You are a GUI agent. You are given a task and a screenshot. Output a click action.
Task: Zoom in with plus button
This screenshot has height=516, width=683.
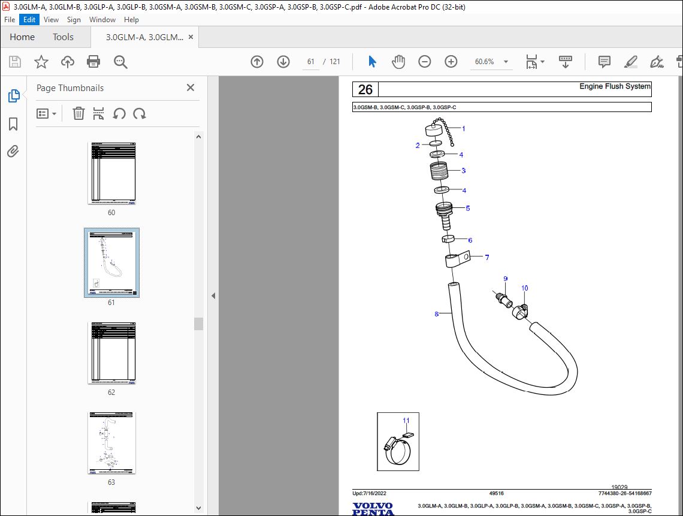tap(451, 62)
